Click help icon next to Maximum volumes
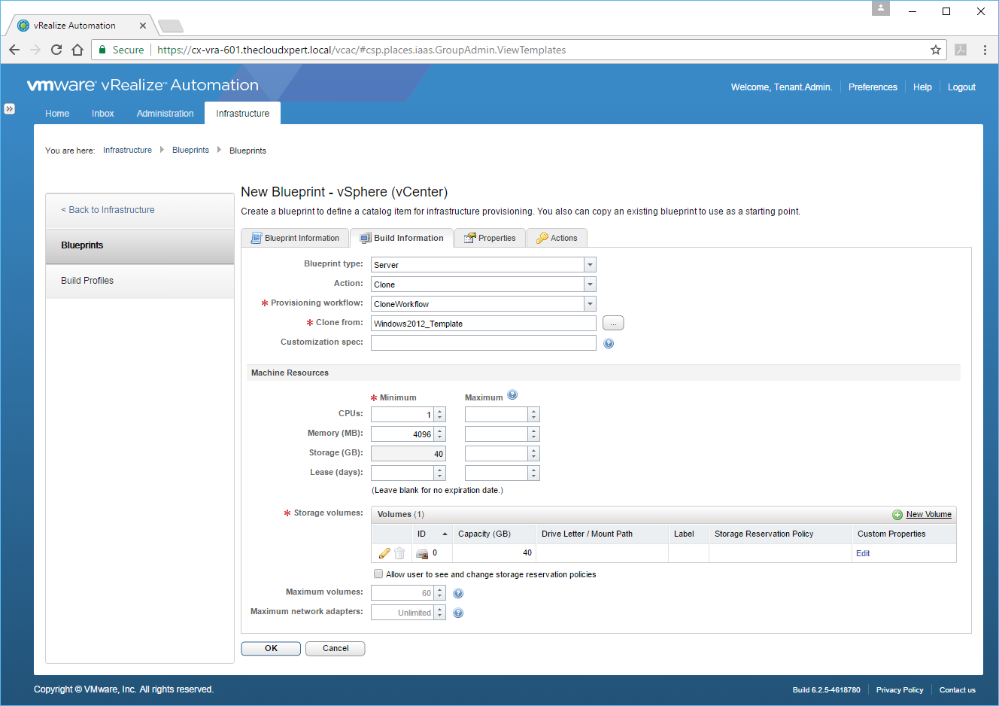Screen dimensions: 999x706 coord(458,594)
